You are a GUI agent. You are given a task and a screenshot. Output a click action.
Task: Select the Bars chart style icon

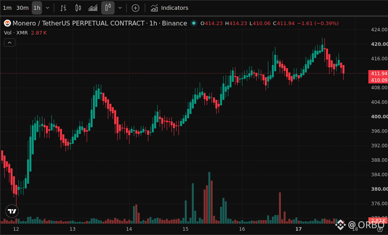tap(63, 8)
